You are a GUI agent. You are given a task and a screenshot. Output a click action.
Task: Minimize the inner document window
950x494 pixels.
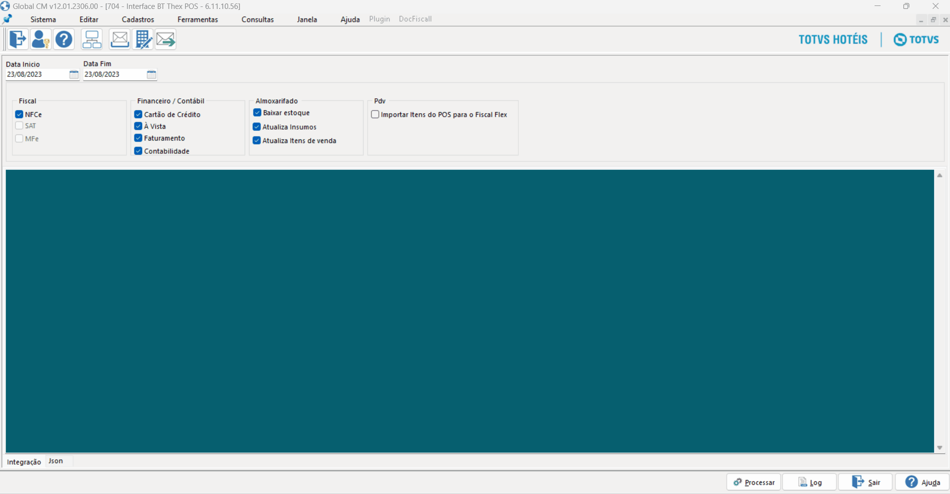point(921,20)
